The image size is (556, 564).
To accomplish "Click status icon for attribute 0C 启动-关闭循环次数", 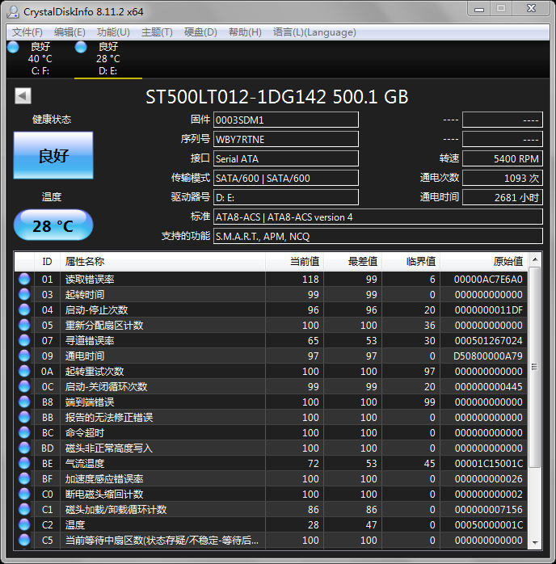I will (24, 387).
